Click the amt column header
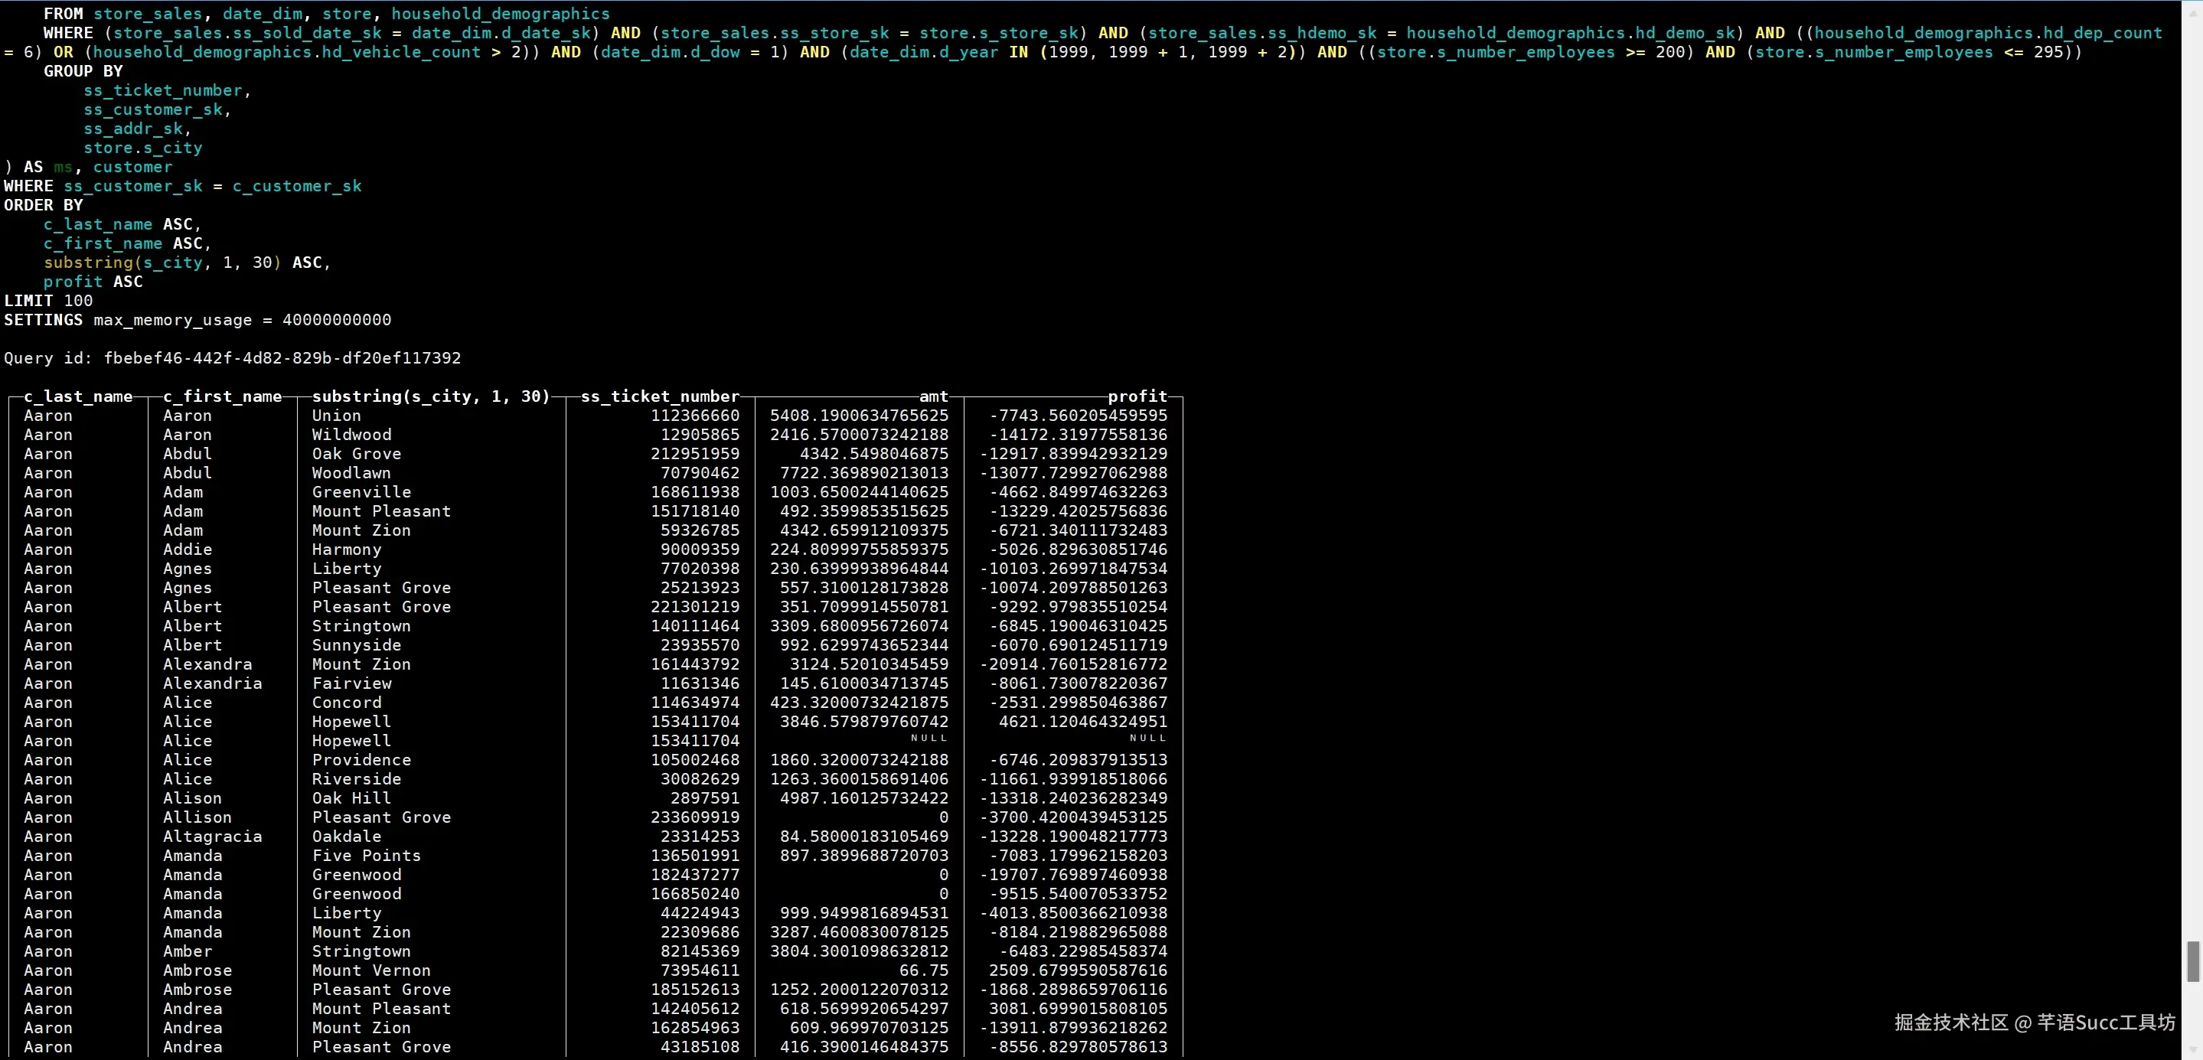Image resolution: width=2203 pixels, height=1060 pixels. click(933, 396)
